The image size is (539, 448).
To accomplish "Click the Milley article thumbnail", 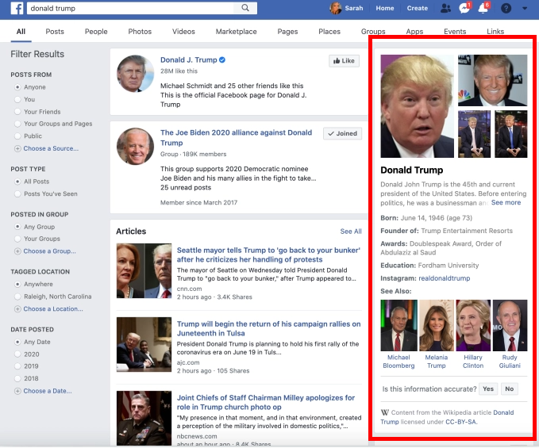I will (144, 418).
